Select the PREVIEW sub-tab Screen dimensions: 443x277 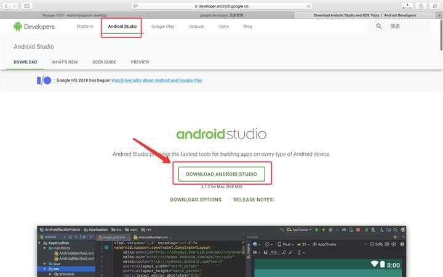[x=140, y=62]
